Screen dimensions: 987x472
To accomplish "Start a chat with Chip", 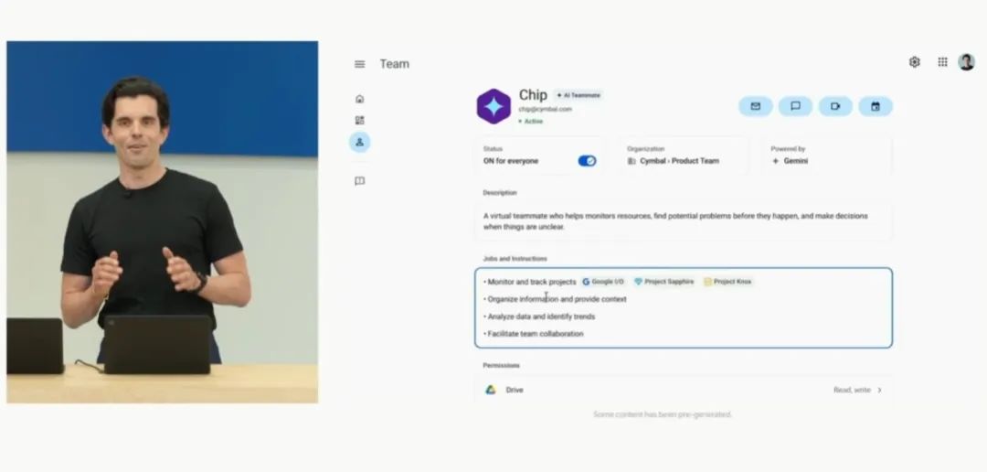I will 795,106.
